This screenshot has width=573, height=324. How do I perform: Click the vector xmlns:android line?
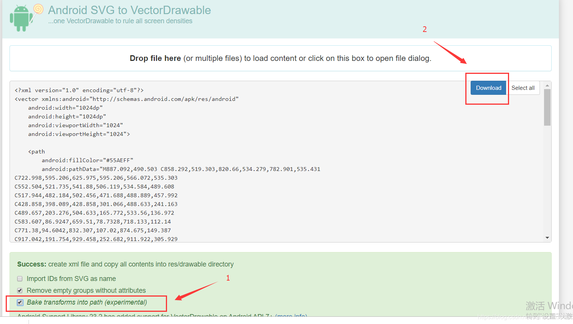click(x=127, y=99)
